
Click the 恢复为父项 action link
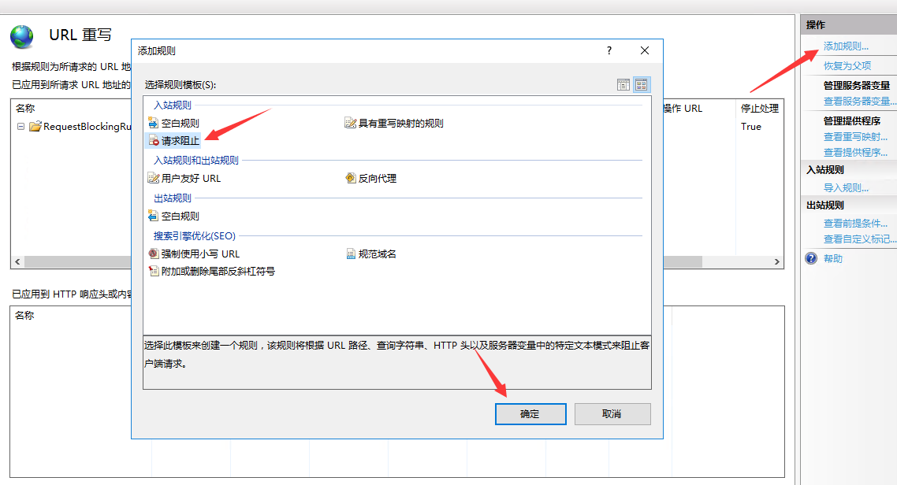[847, 66]
